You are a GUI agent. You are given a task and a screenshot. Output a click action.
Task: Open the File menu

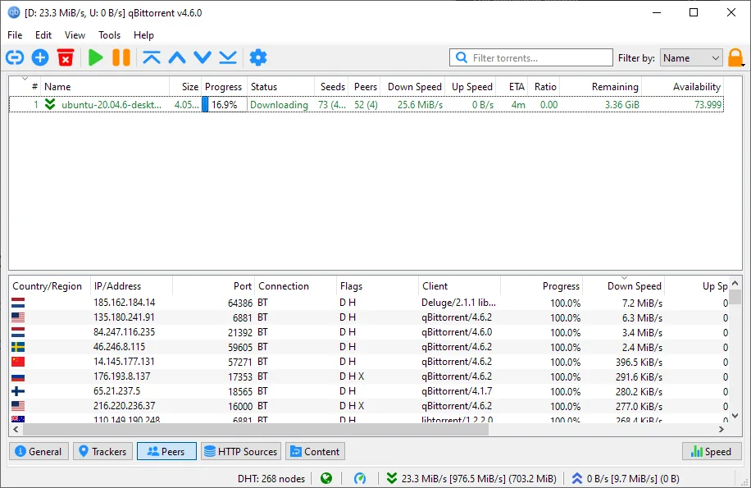point(15,35)
